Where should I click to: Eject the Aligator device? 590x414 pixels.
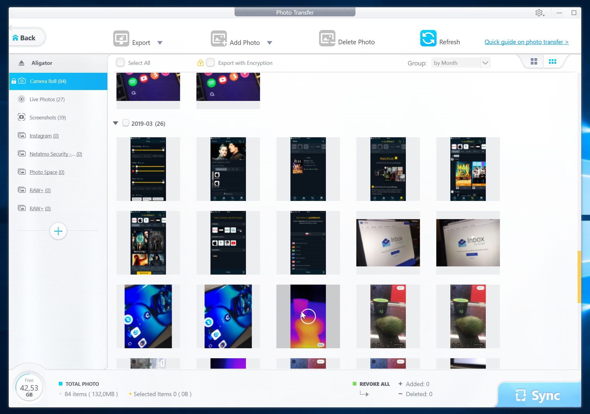click(x=21, y=63)
